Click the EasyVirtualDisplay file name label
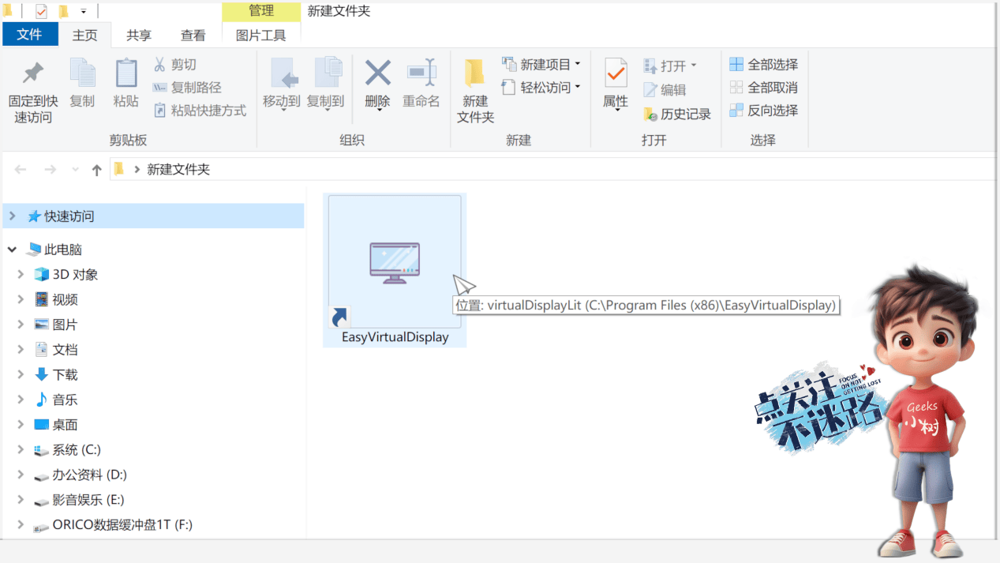 [x=395, y=337]
